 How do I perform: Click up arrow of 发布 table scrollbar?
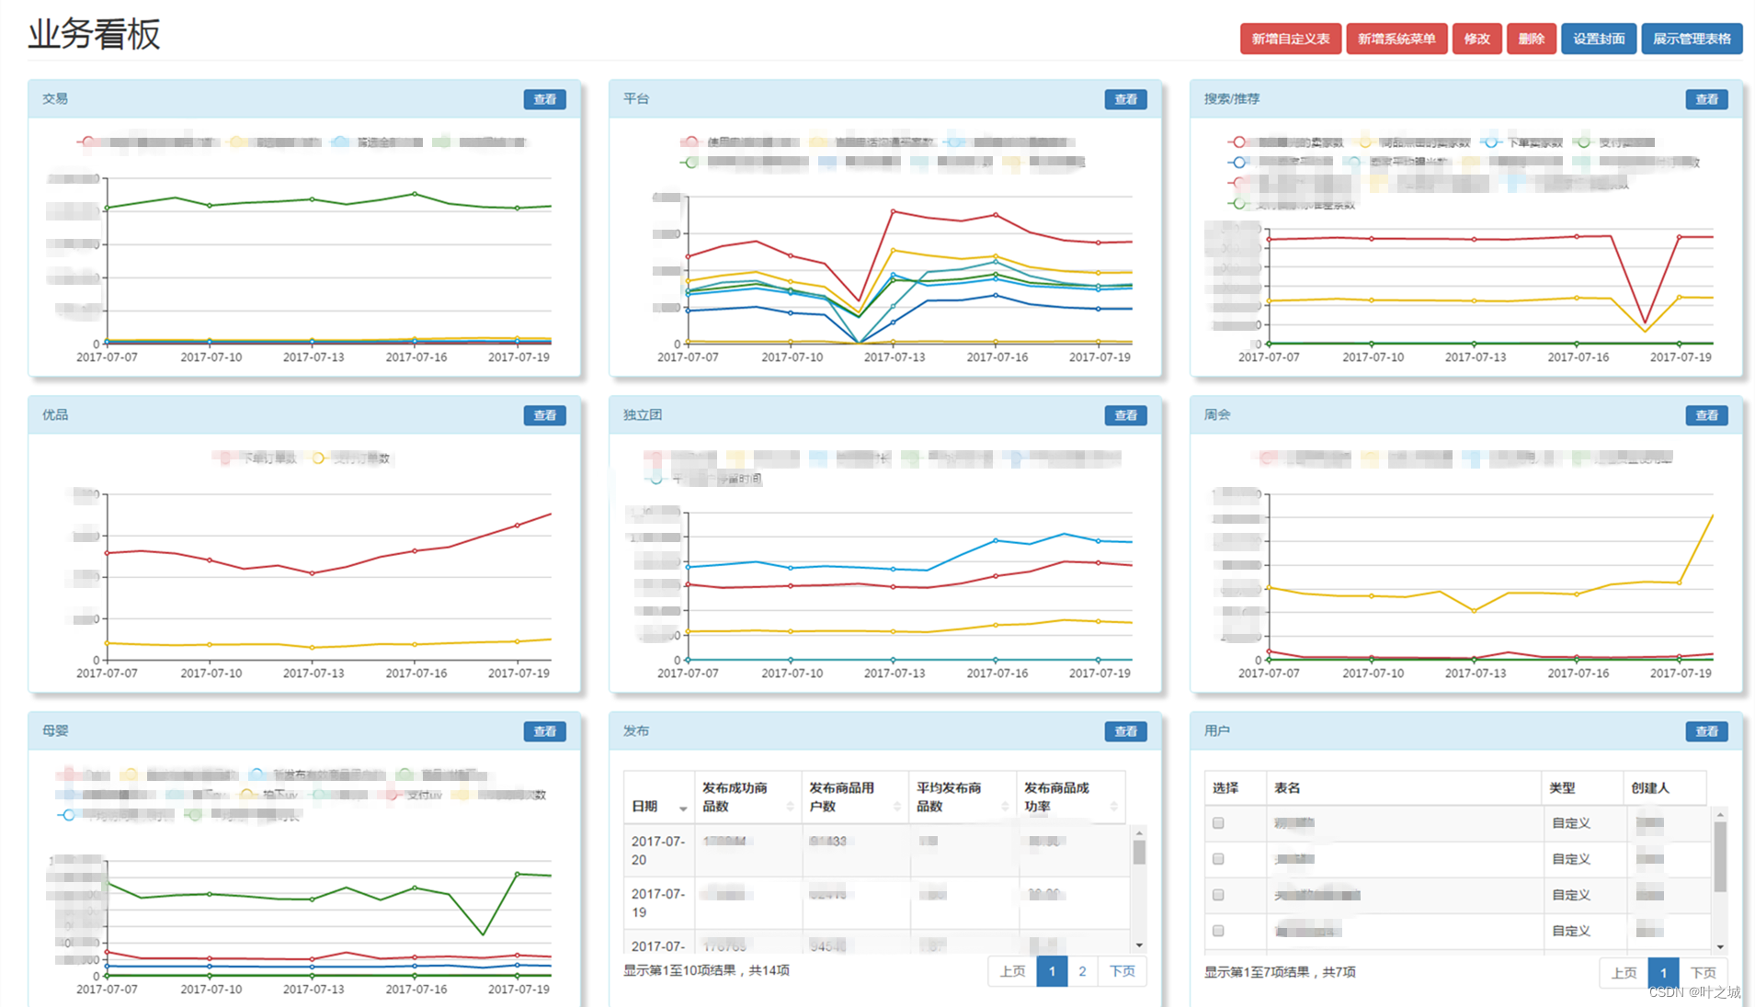pyautogui.click(x=1139, y=833)
